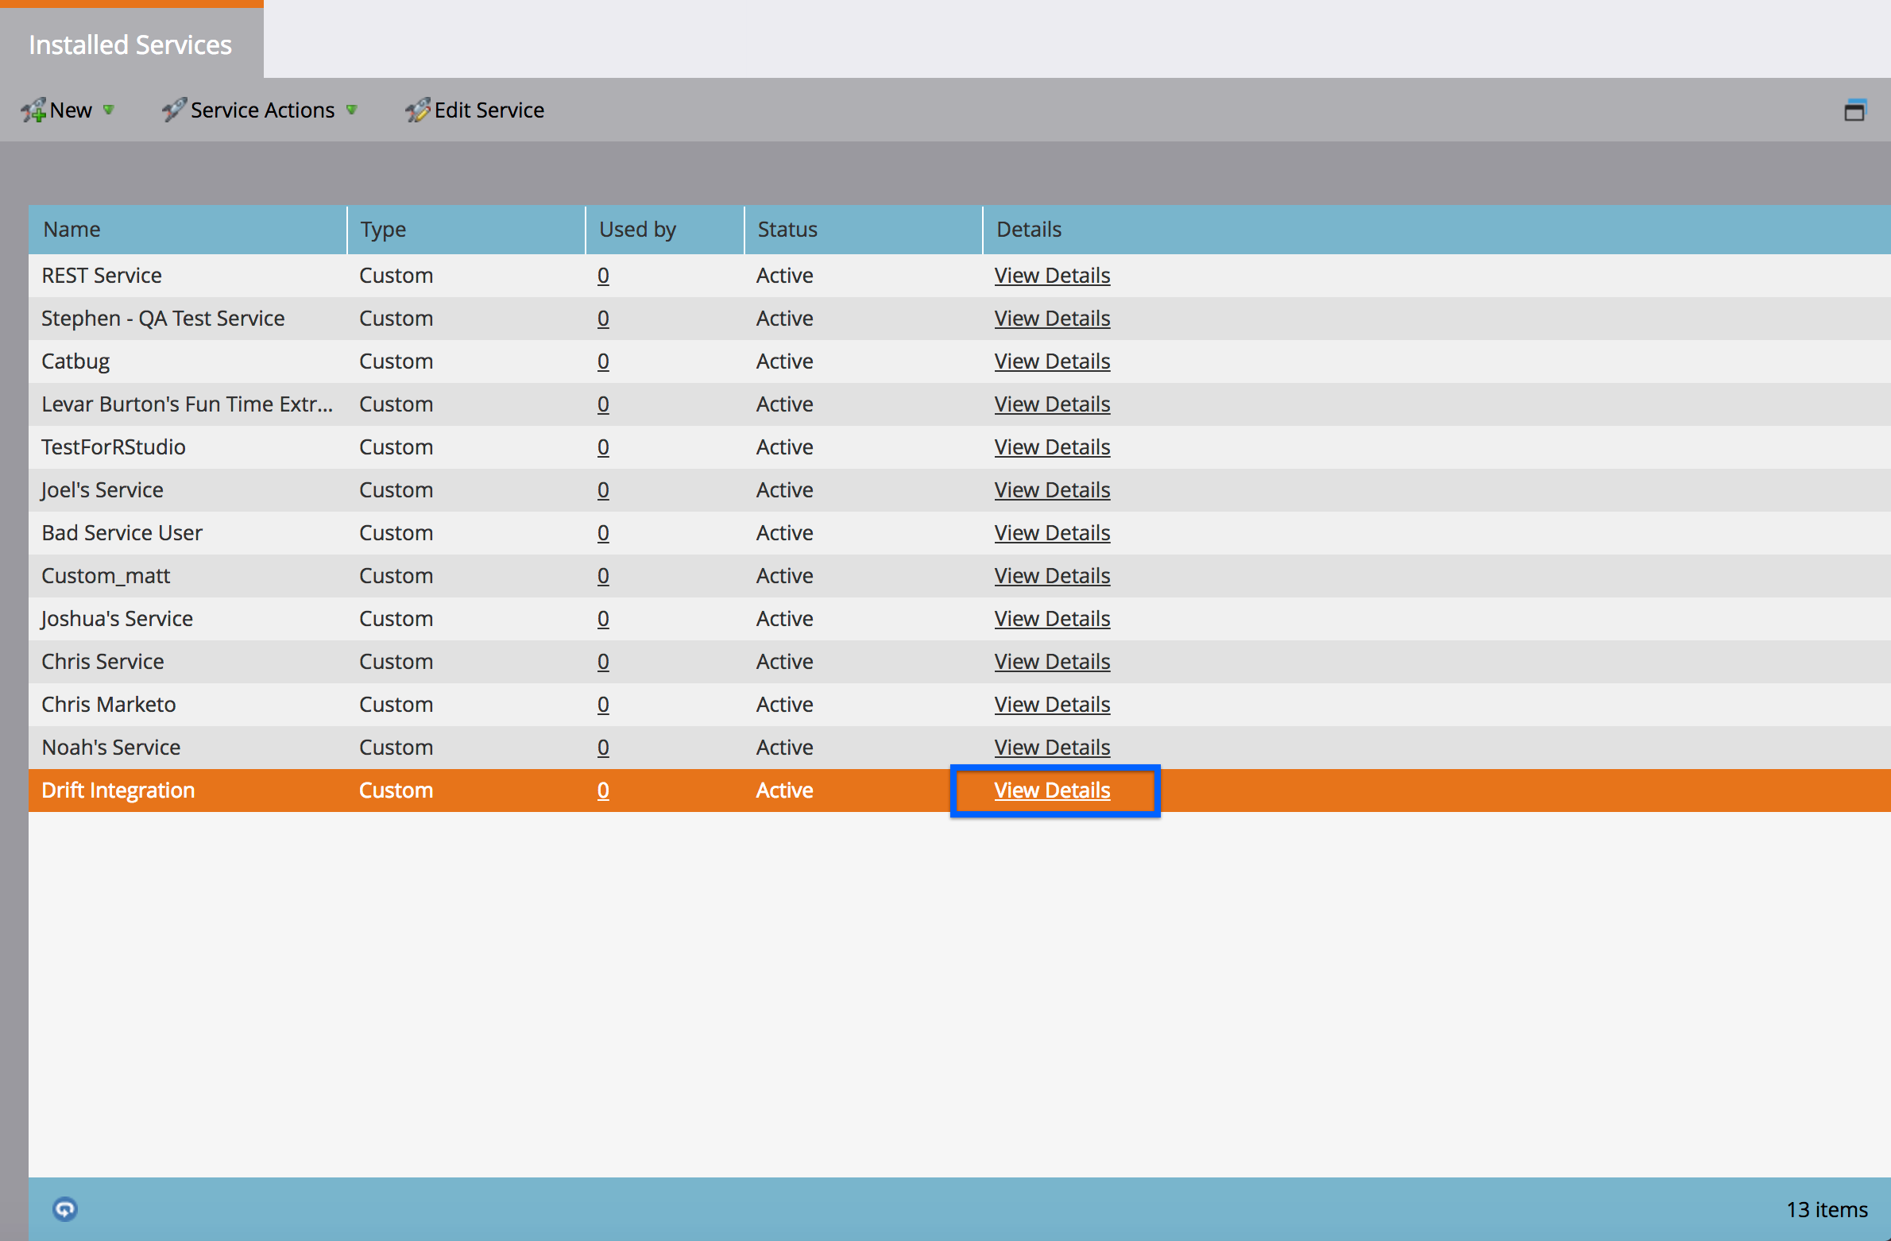Sort by the Name column header
Viewport: 1891px width, 1241px height.
click(188, 230)
